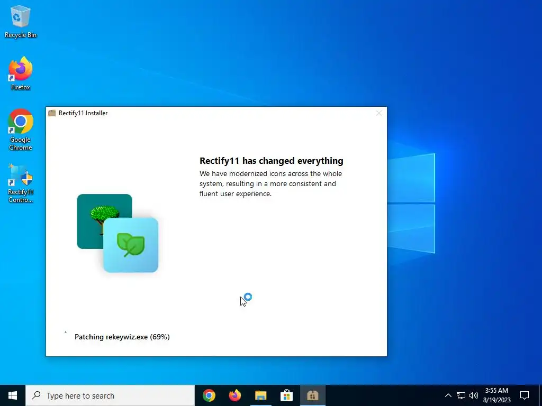The width and height of the screenshot is (542, 406).
Task: Open the clock showing 3:55 AM
Action: [496, 395]
